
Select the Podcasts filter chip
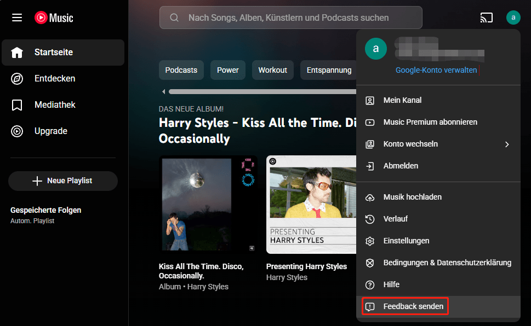181,70
